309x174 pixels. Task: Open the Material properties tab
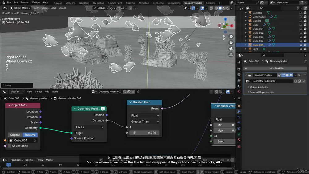pos(239,140)
